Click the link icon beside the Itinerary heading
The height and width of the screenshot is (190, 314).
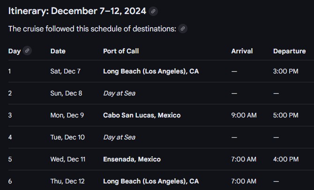coord(153,11)
